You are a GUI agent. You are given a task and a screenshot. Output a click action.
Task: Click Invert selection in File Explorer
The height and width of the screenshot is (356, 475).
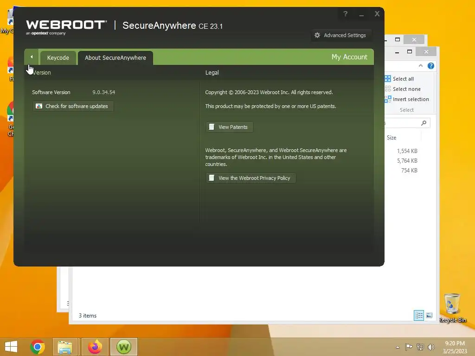point(407,99)
